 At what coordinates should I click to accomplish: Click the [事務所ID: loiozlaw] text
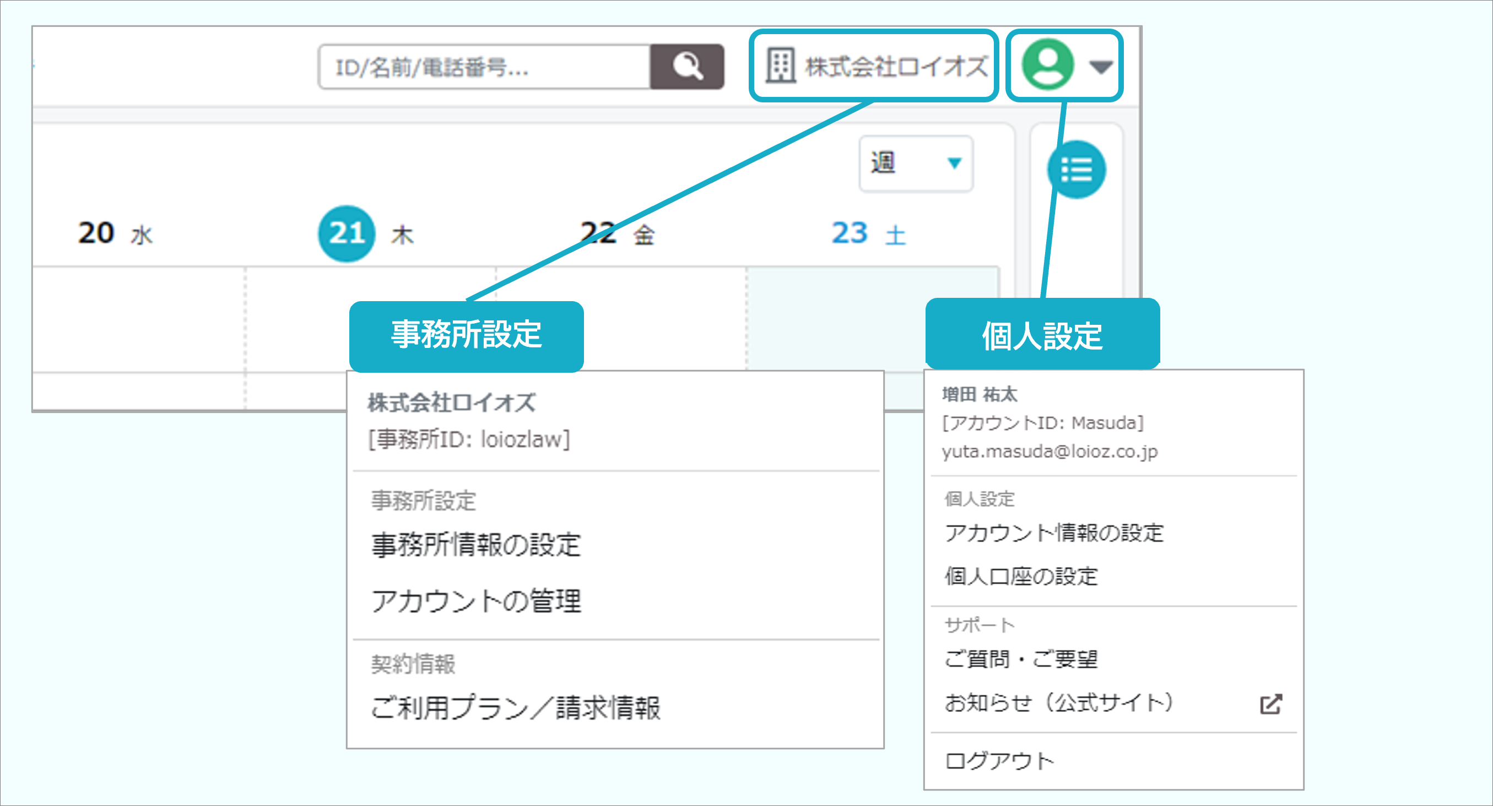pos(469,439)
